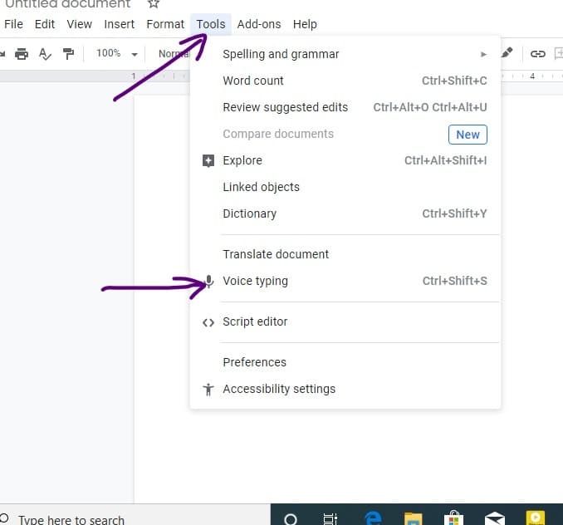Screen dimensions: 563x525
Task: Open the Add-ons menu
Action: point(259,24)
